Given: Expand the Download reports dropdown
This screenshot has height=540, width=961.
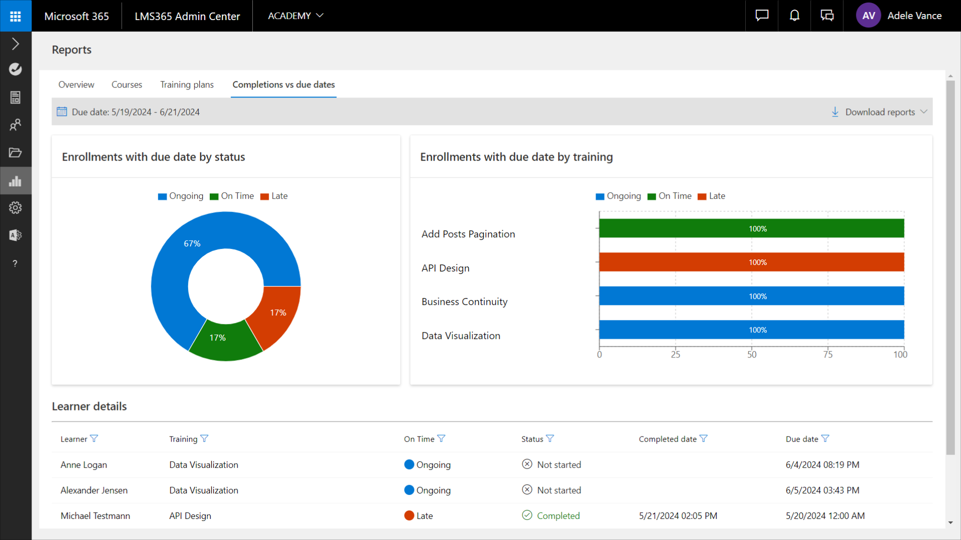Looking at the screenshot, I should [879, 112].
